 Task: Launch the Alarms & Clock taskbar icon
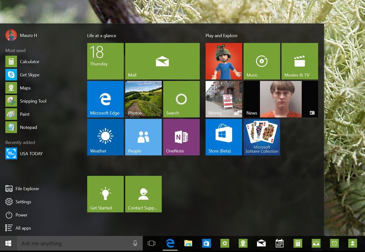[334, 243]
